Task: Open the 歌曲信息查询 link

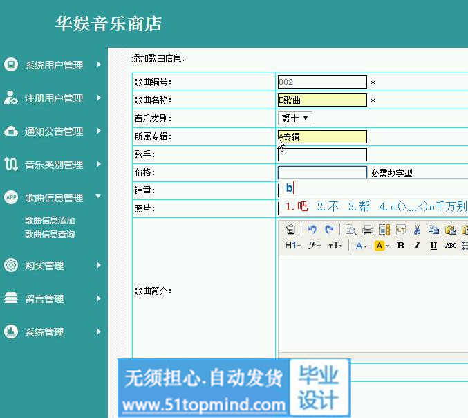Action: 50,234
